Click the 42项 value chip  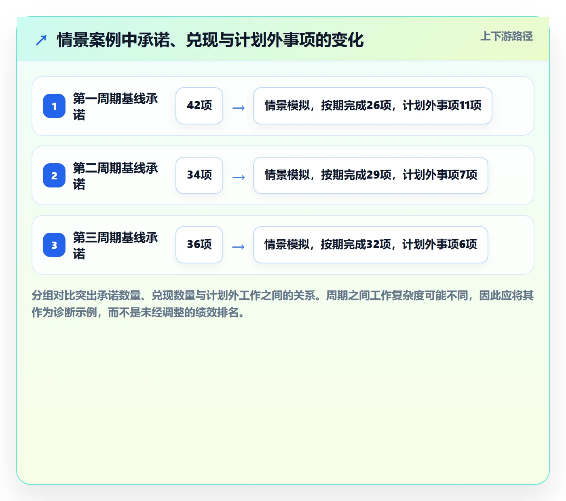(199, 106)
